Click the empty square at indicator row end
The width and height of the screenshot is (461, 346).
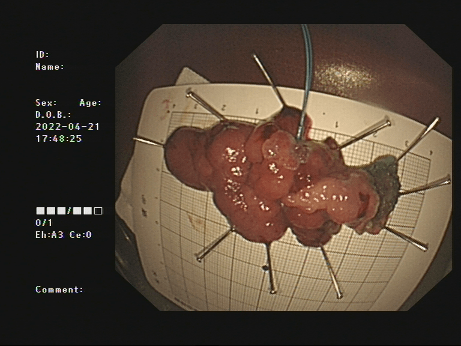[98, 211]
